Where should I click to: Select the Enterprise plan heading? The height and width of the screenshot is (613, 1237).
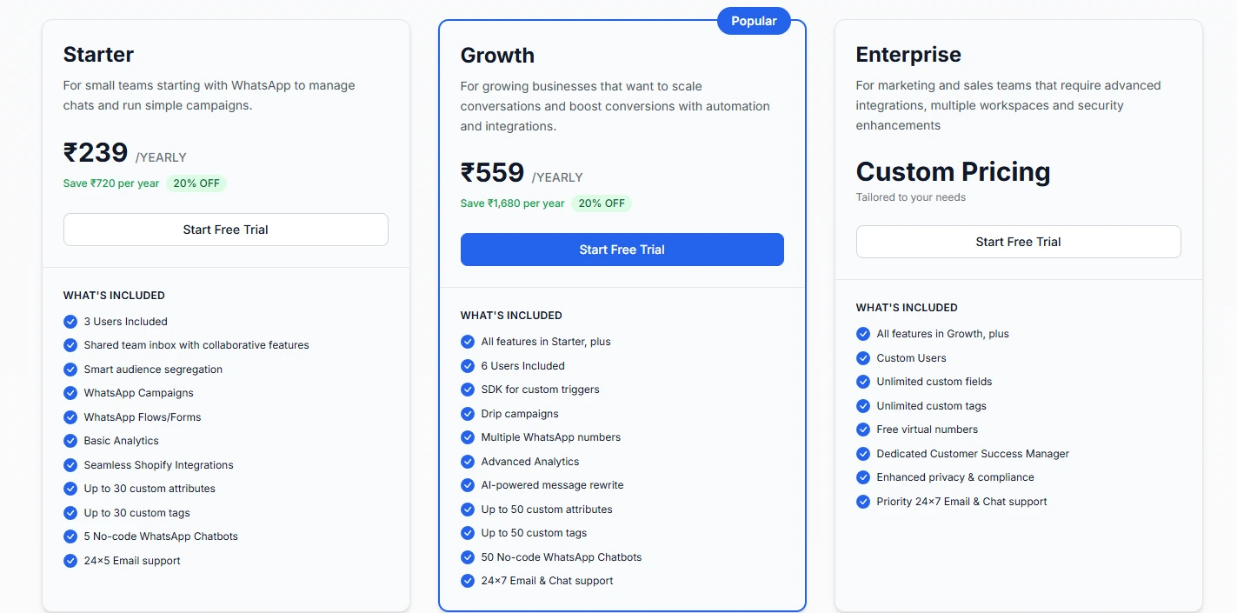click(908, 54)
